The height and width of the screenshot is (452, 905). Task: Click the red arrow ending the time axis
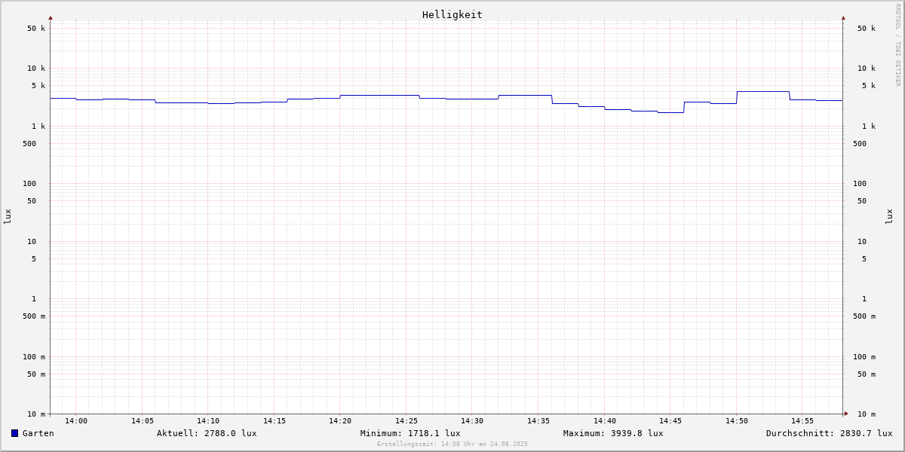point(846,414)
